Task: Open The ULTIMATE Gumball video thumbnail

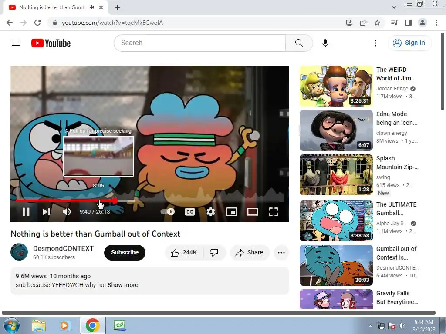Action: pyautogui.click(x=336, y=220)
